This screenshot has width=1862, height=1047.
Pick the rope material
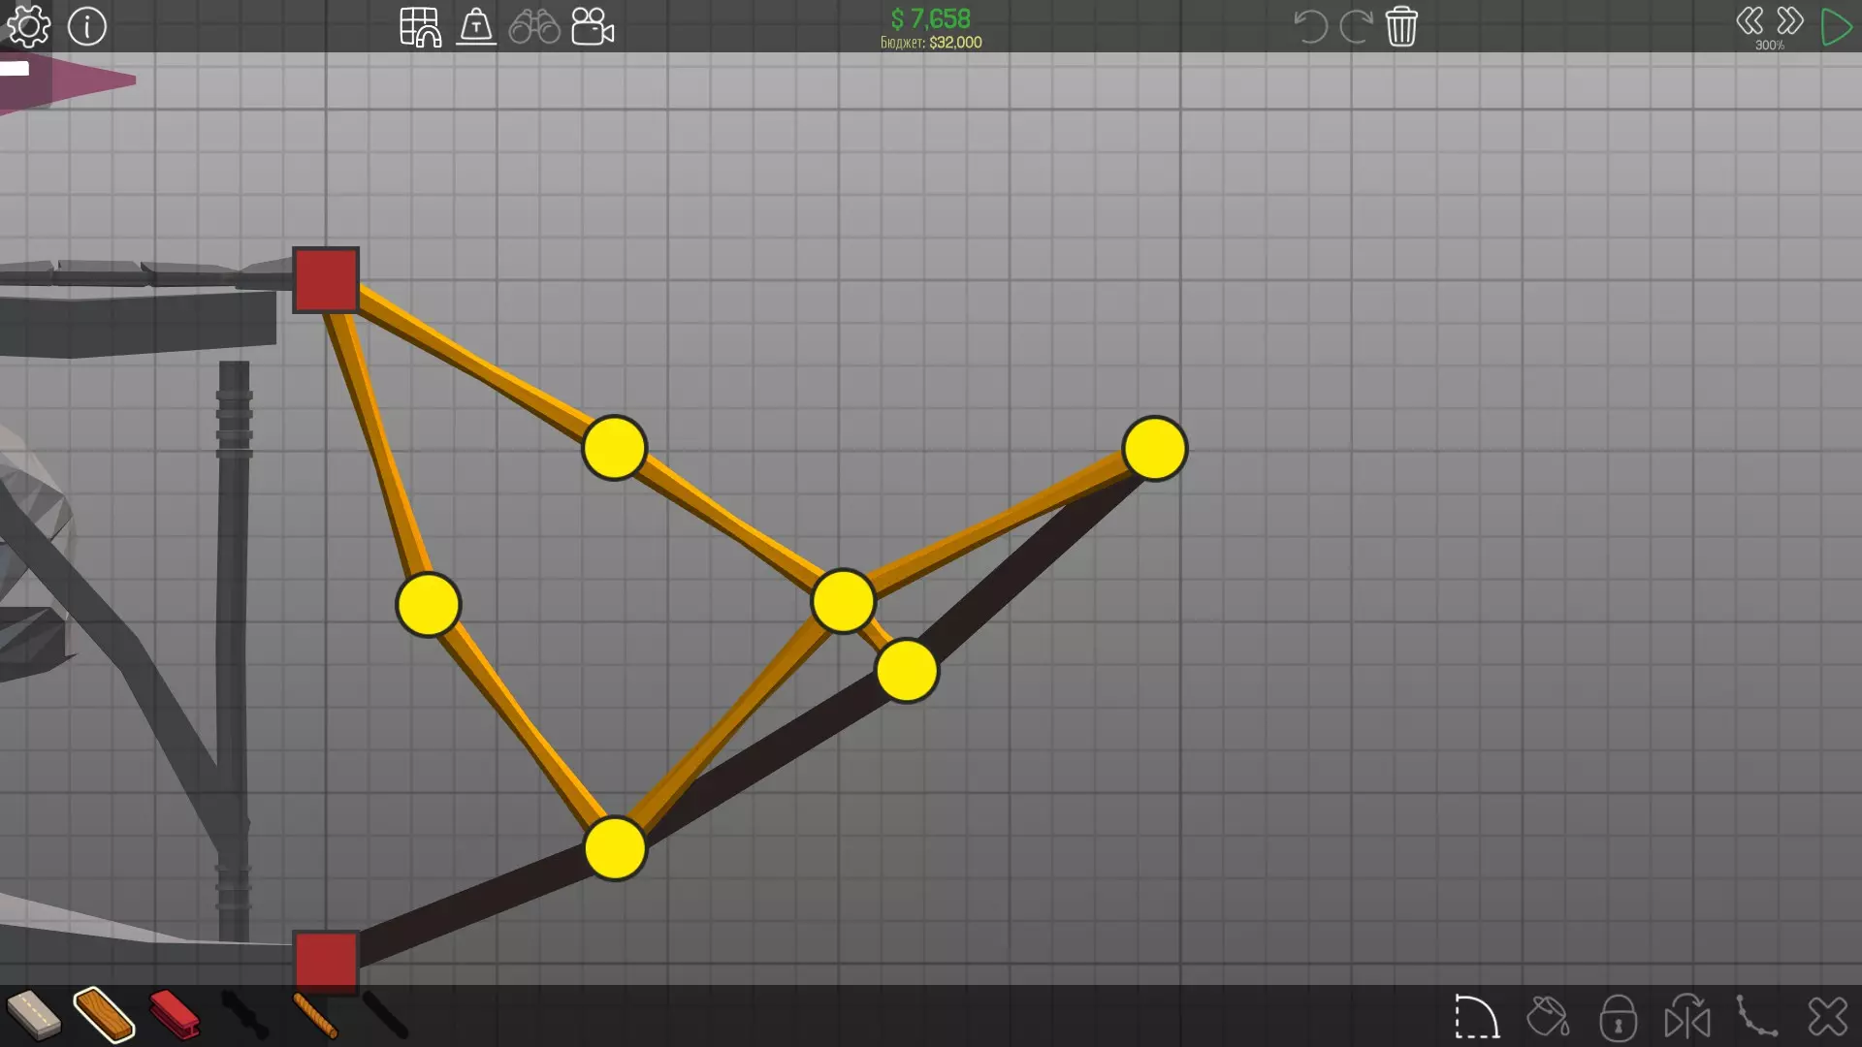tap(315, 1015)
